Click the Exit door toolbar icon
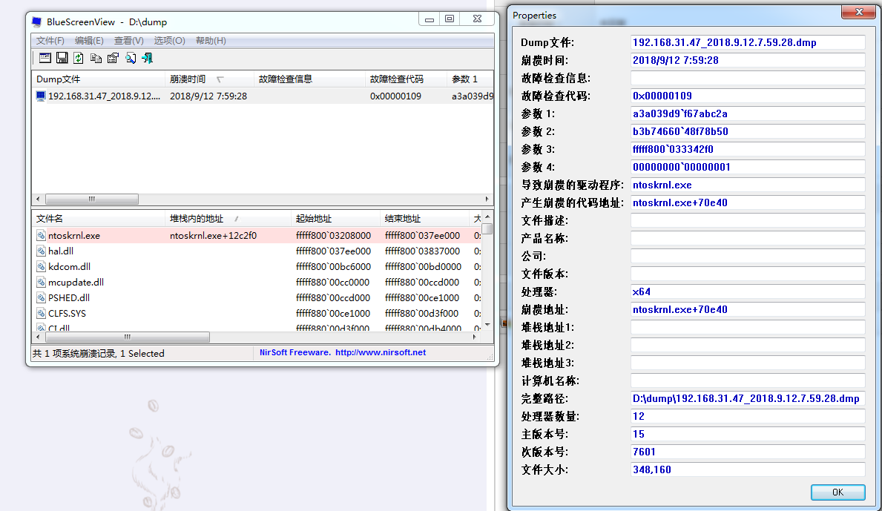Viewport: 882px width, 511px height. pyautogui.click(x=148, y=58)
